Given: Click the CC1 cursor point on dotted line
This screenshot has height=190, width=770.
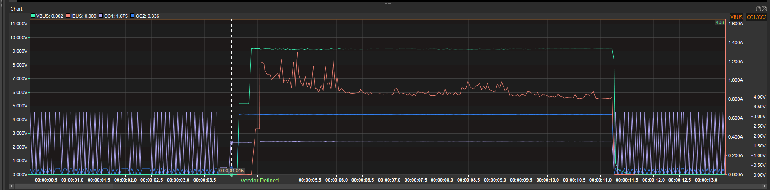Looking at the screenshot, I should (x=231, y=142).
